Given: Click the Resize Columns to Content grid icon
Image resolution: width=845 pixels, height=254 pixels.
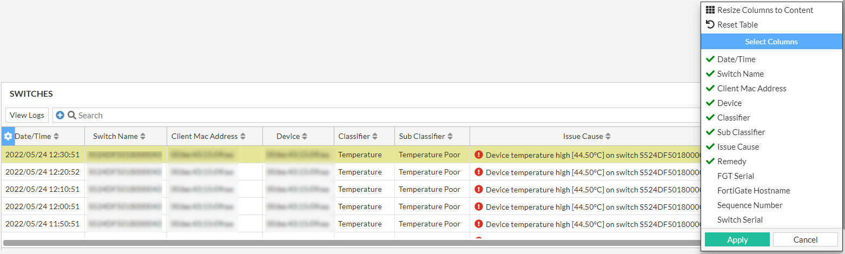Looking at the screenshot, I should [710, 10].
